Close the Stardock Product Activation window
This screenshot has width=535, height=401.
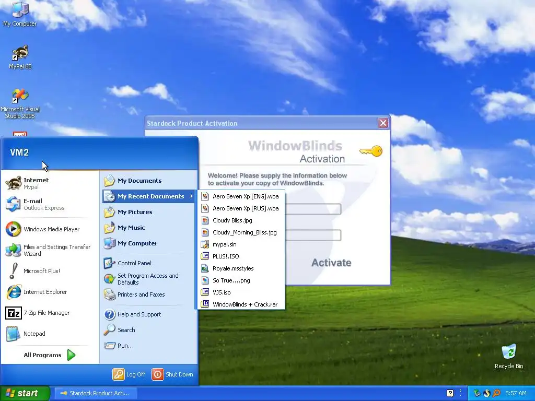click(x=383, y=123)
